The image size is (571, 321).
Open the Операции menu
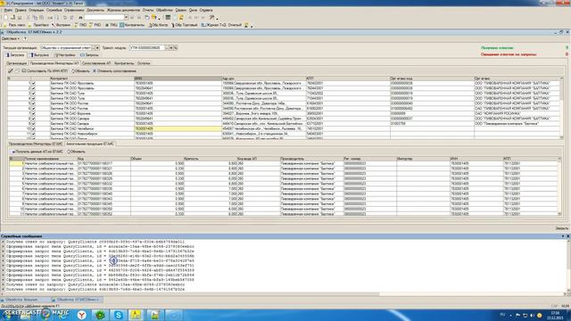pyautogui.click(x=36, y=10)
